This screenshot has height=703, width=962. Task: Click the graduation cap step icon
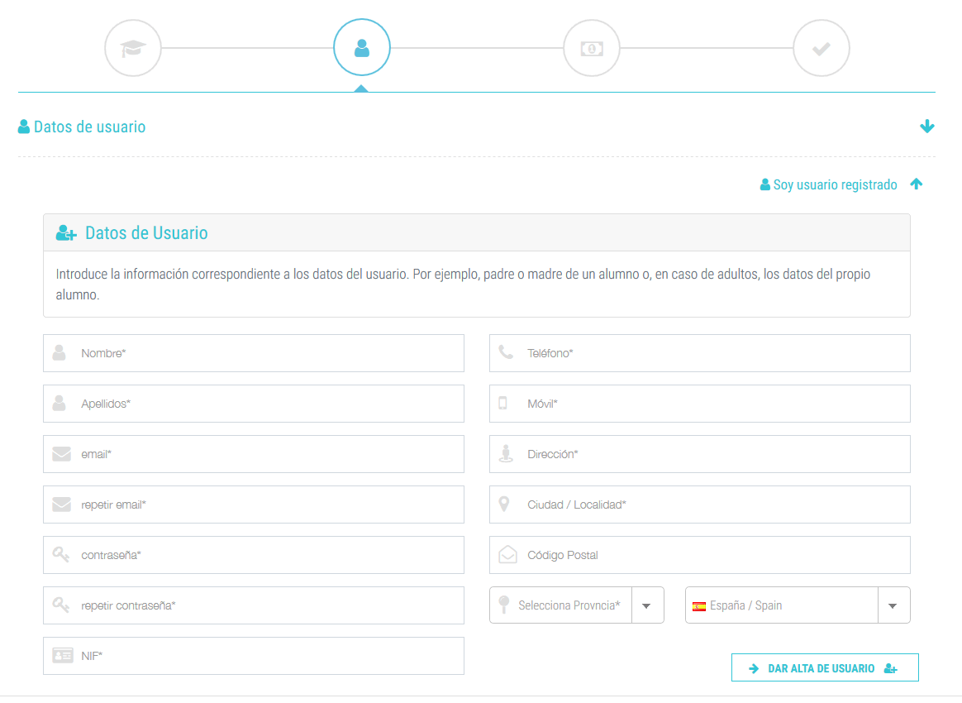point(133,48)
